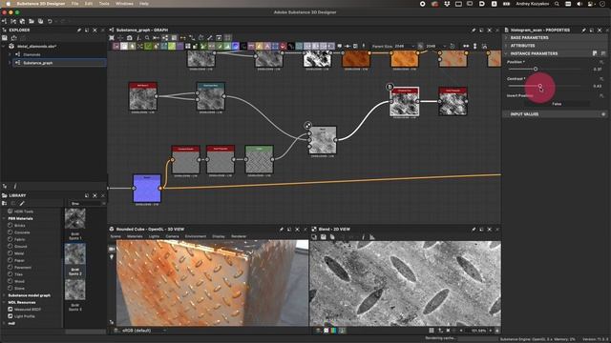Click the magnifier search icon in graph toolbar
611x343 pixels.
147,38
